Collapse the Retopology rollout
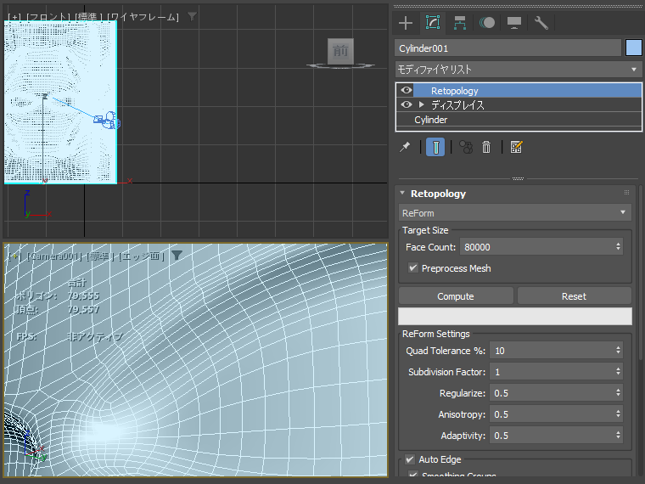The width and height of the screenshot is (645, 484). (x=402, y=193)
